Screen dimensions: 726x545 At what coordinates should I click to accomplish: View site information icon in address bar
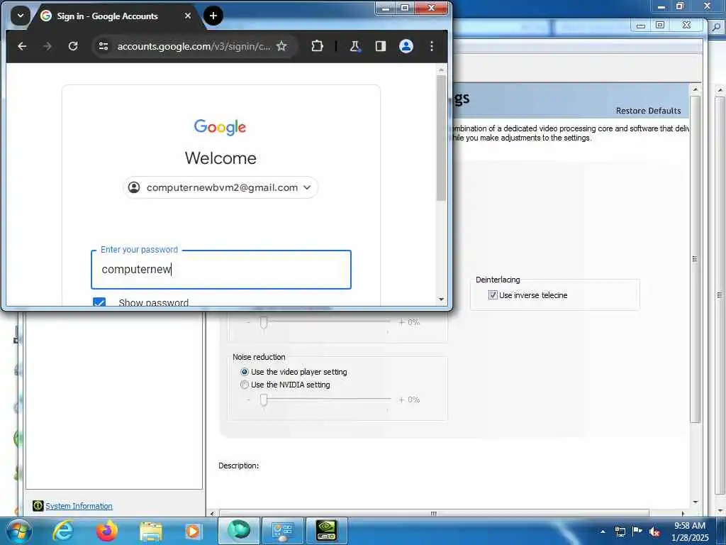click(104, 46)
